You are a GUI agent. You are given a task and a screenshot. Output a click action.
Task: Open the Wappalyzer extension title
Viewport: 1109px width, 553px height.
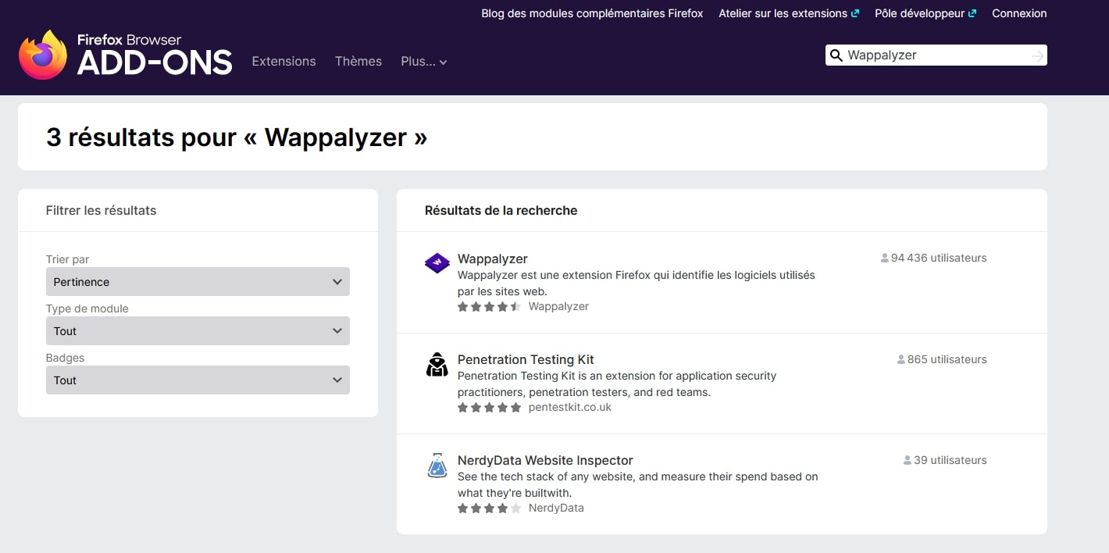pyautogui.click(x=493, y=259)
